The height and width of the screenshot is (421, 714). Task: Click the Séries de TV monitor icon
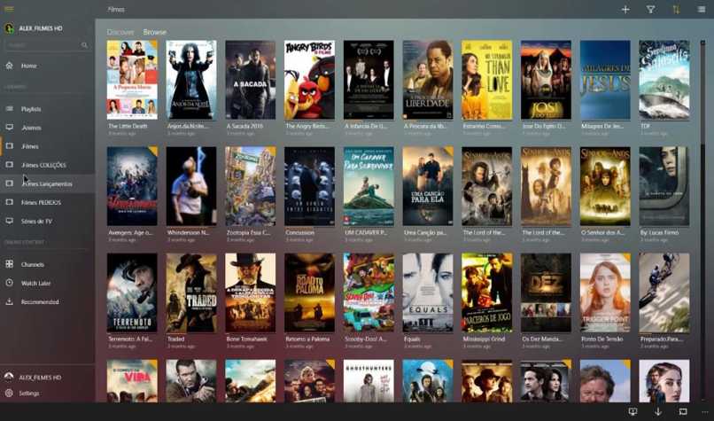coord(9,221)
